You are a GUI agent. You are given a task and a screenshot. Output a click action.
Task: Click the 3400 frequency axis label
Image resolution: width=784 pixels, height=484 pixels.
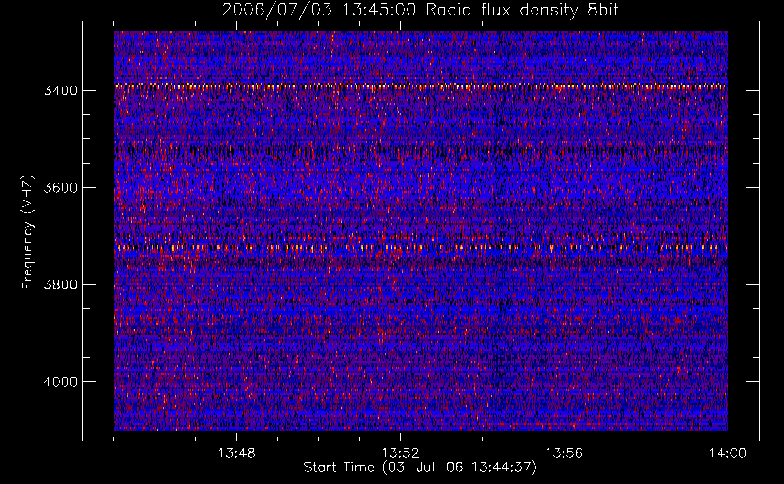coord(61,91)
